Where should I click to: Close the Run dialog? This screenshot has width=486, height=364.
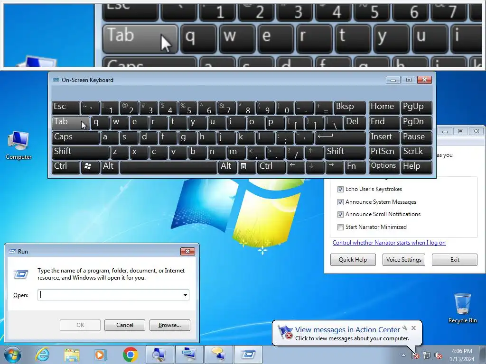(187, 251)
